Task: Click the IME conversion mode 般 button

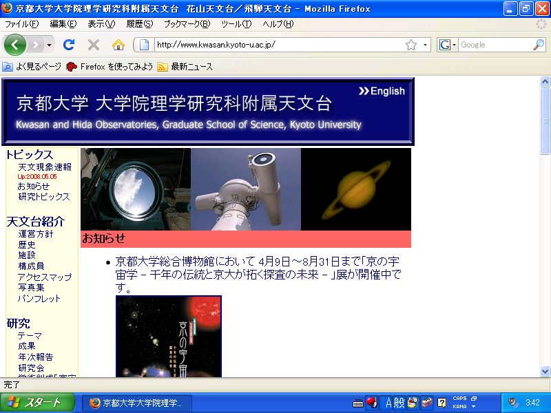Action: click(399, 403)
